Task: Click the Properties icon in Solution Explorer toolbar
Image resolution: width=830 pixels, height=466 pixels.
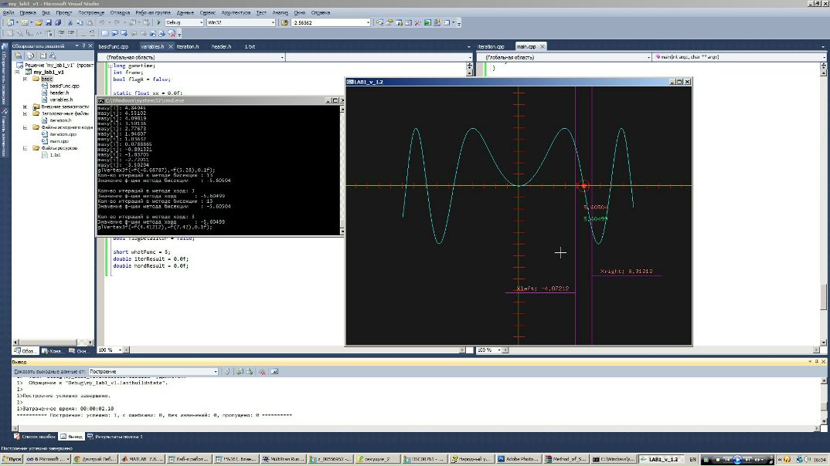Action: [20, 56]
